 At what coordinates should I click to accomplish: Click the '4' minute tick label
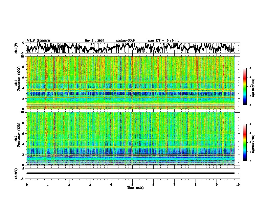111,185
